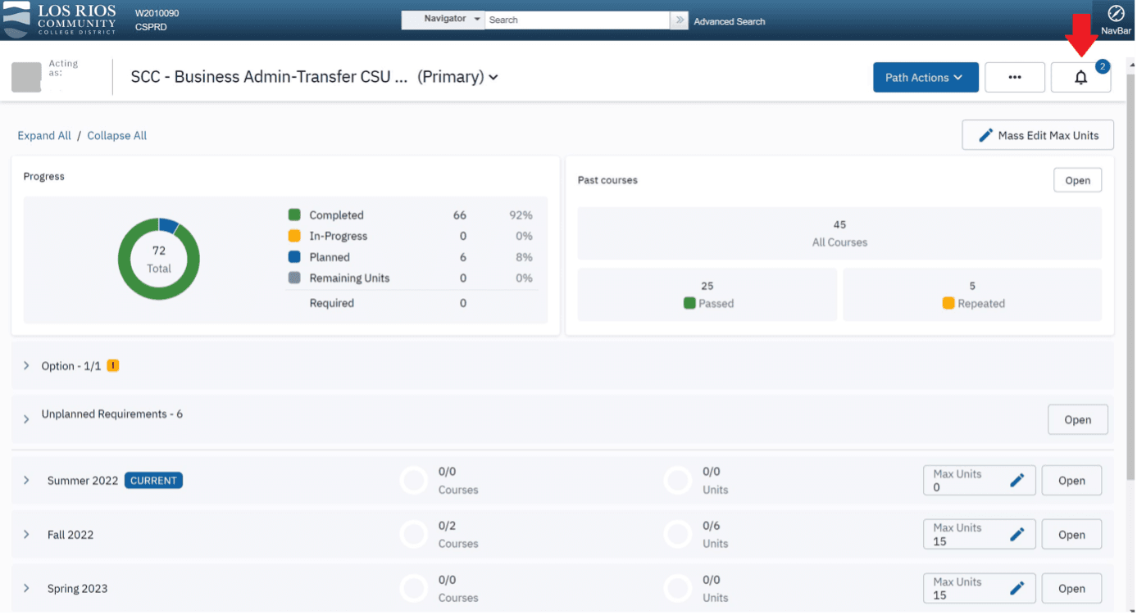The width and height of the screenshot is (1137, 615).
Task: Expand the Unplanned Requirements - 6 section
Action: tap(26, 419)
